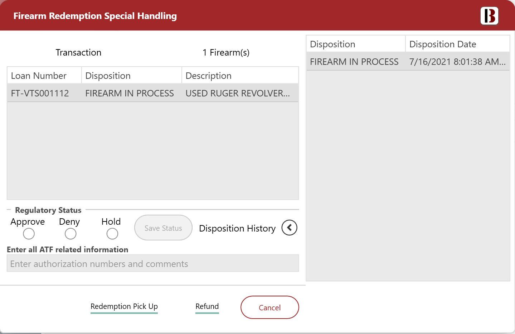The height and width of the screenshot is (334, 515).
Task: Open the Redemption Pick Up link
Action: coord(124,307)
